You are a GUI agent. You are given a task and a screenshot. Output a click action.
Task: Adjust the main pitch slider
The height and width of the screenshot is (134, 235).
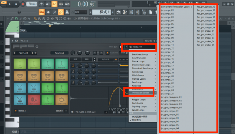pyautogui.click(x=19, y=12)
